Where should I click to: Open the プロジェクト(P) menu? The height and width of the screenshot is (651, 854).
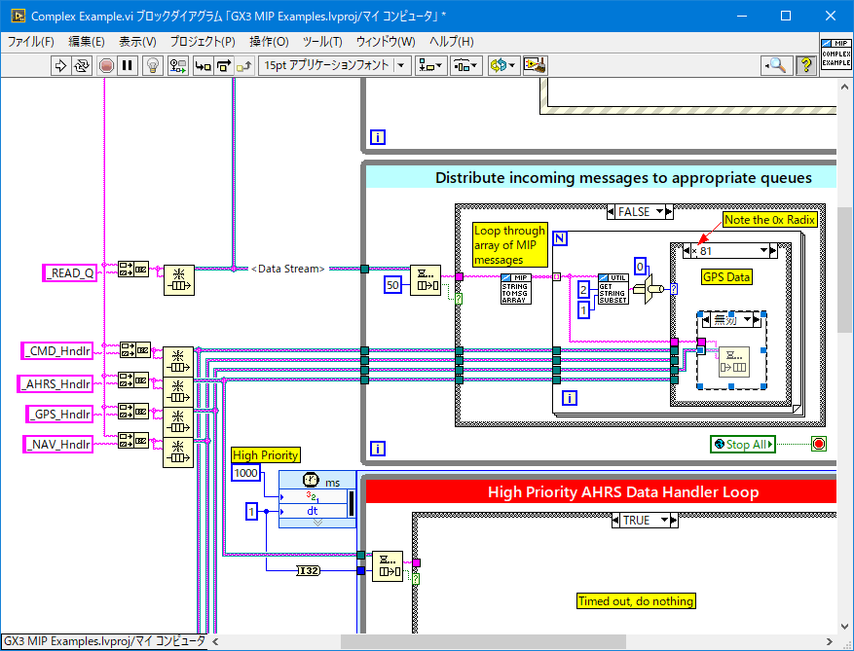pos(203,42)
